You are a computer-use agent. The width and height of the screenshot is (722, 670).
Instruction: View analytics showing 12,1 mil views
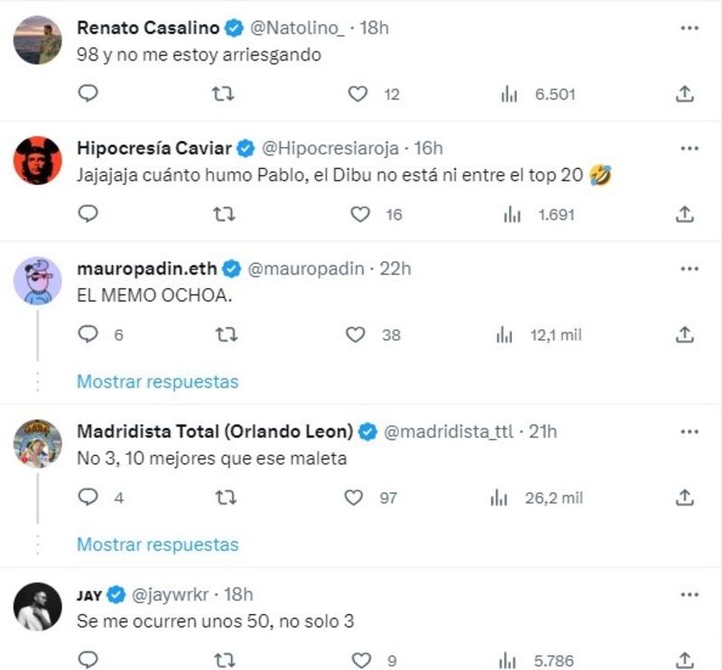pos(504,335)
